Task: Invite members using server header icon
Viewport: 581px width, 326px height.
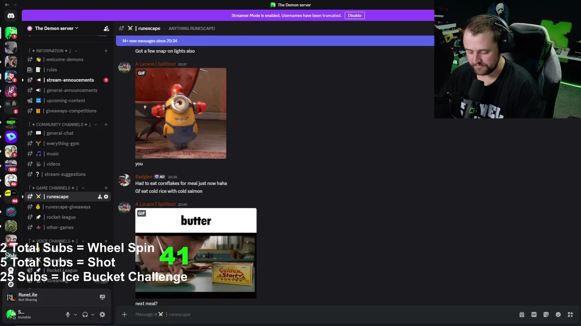Action: [106, 28]
